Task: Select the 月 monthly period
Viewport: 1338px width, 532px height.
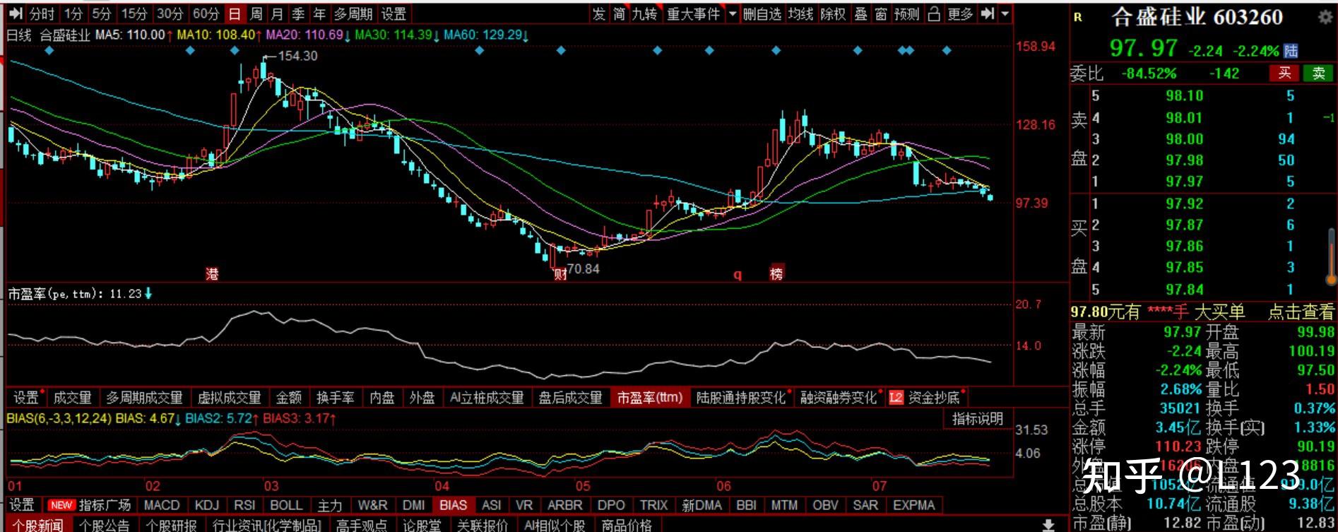Action: [277, 13]
